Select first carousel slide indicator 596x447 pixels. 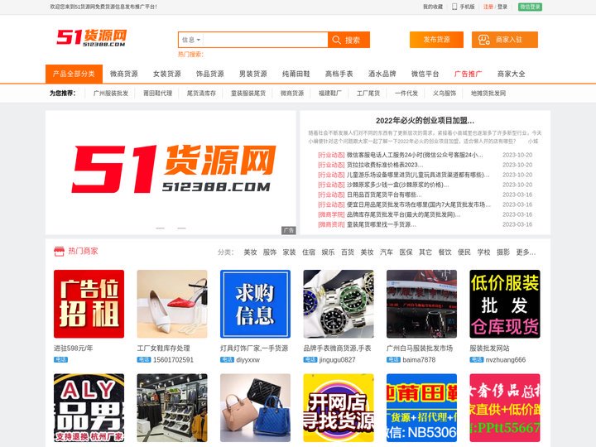(x=161, y=228)
